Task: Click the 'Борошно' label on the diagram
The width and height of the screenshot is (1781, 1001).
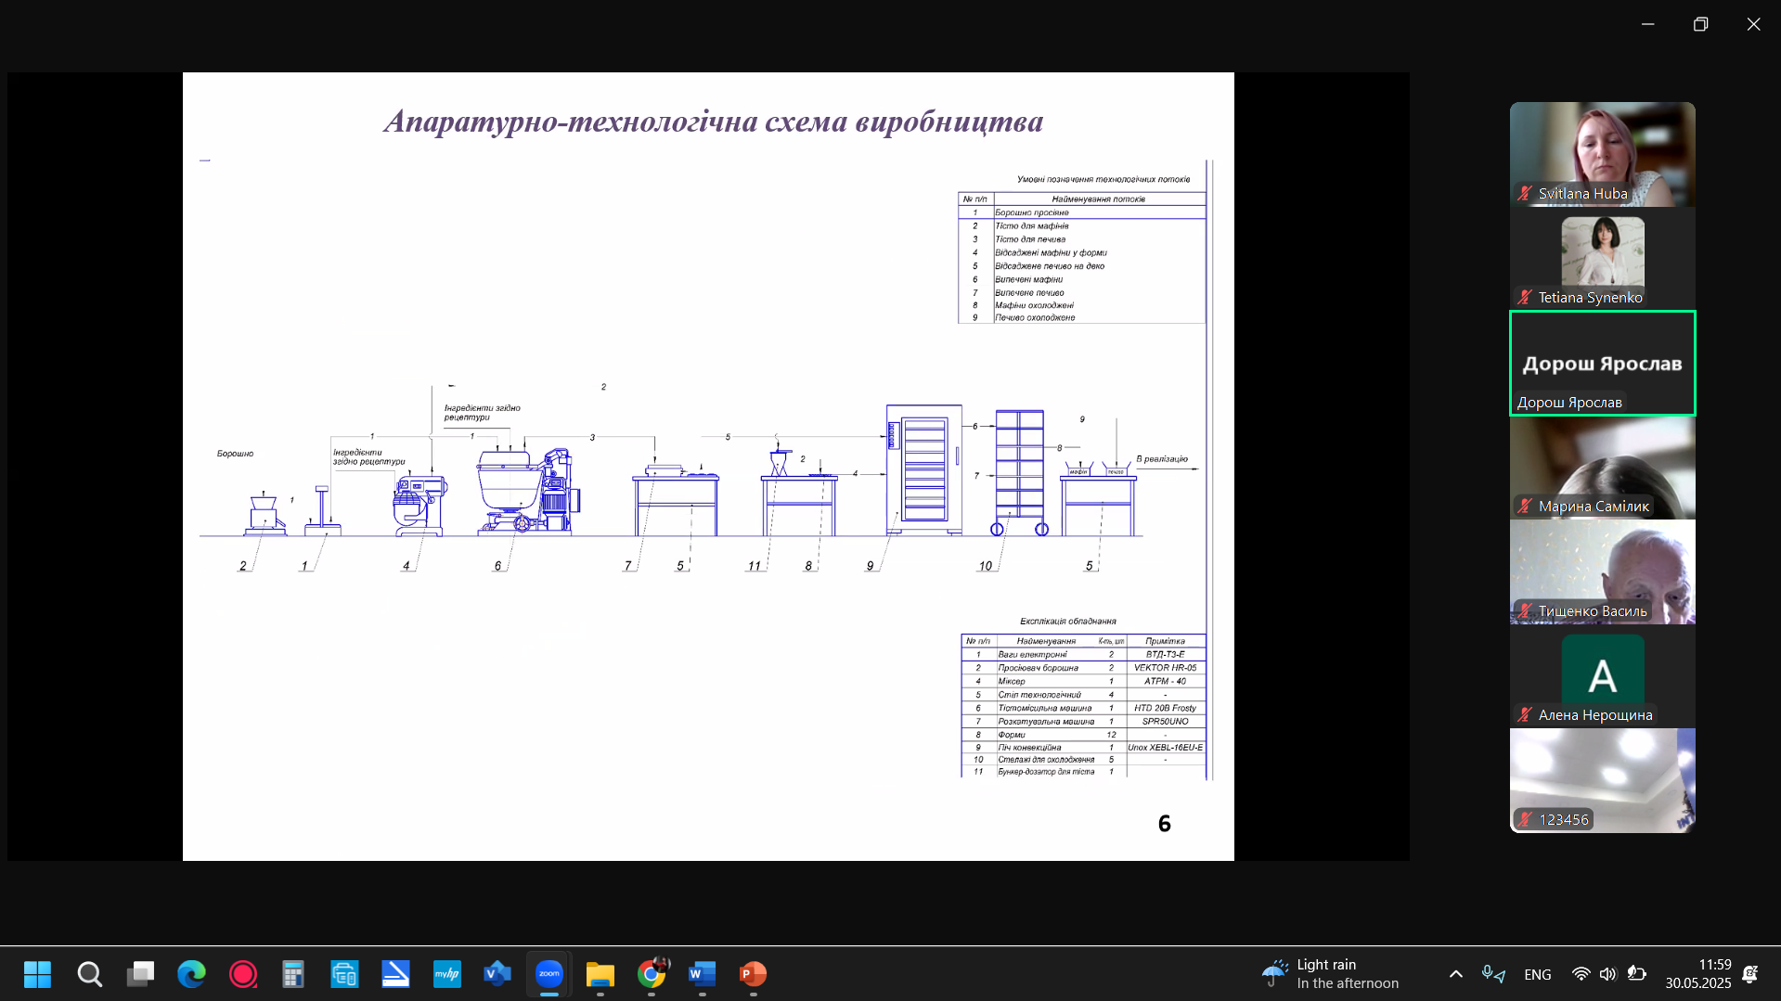Action: pos(235,454)
